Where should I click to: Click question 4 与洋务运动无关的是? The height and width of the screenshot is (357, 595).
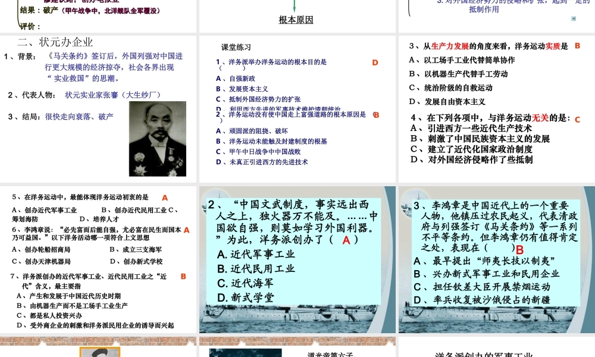(x=491, y=118)
